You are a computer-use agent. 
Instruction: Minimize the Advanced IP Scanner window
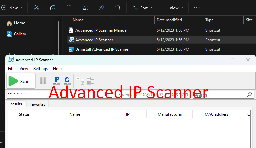217,60
